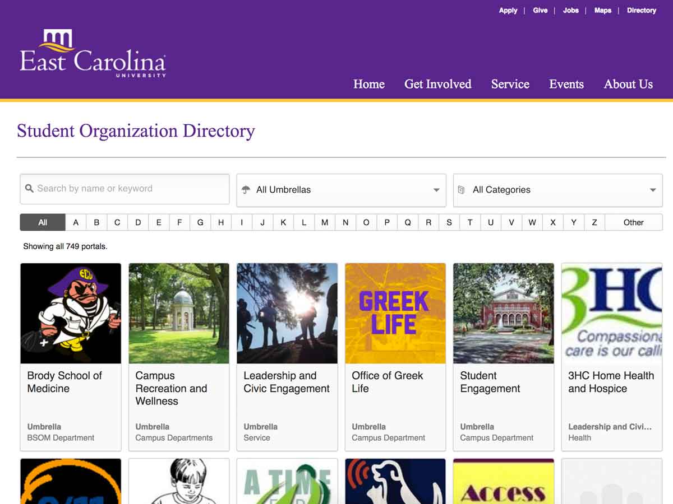Filter organizations by letter J
The image size is (673, 504).
pos(262,222)
